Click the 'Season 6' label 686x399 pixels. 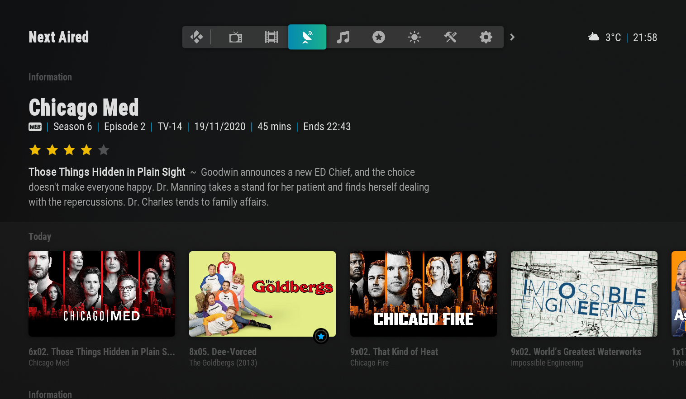coord(72,127)
